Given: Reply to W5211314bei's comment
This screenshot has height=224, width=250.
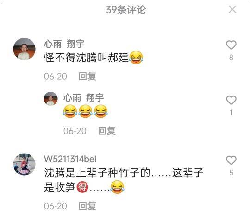Looking at the screenshot, I should click(87, 206).
